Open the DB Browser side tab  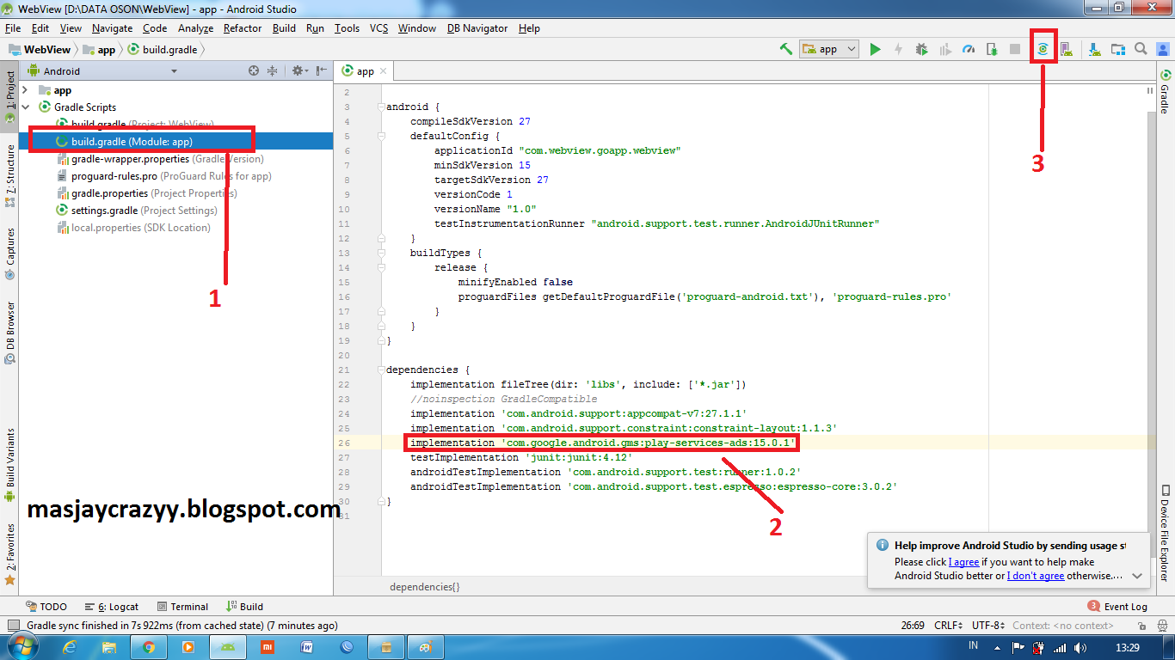pyautogui.click(x=9, y=333)
